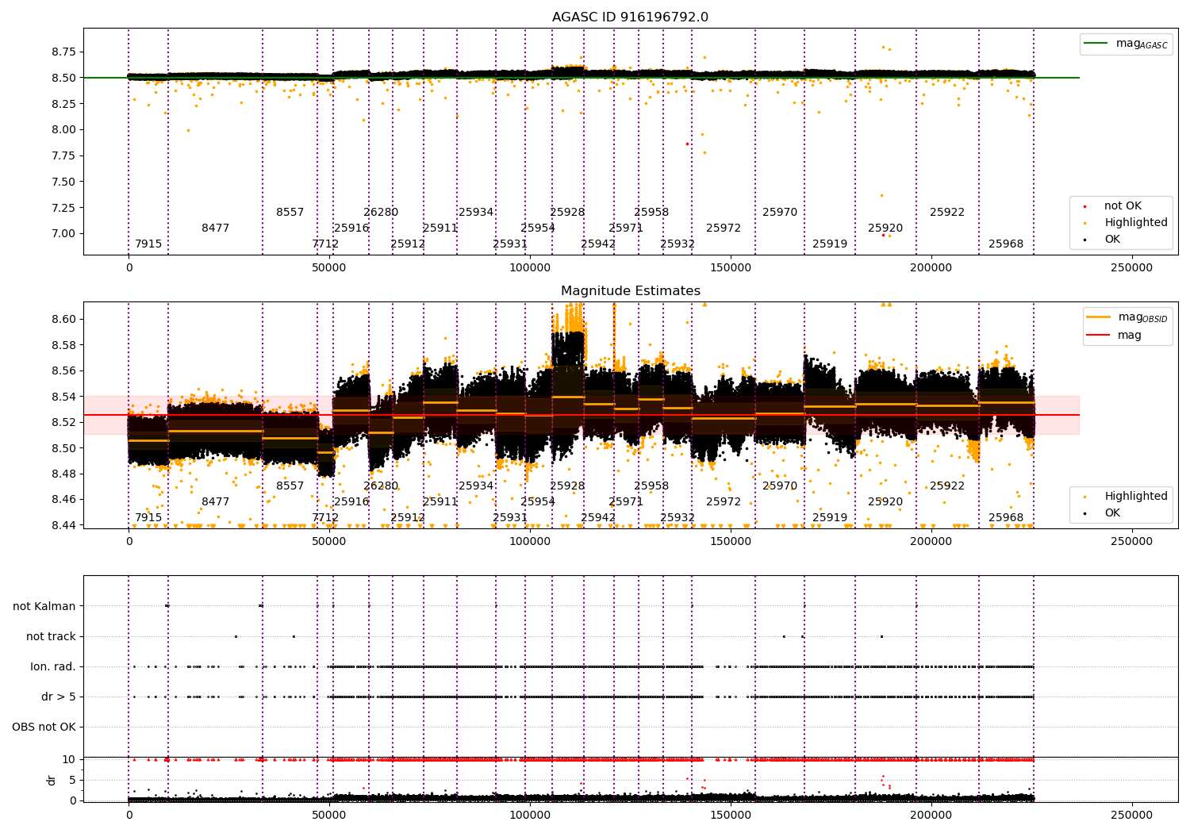The image size is (1190, 833).
Task: Click the 'dr > 5' row label
Action: tap(59, 697)
